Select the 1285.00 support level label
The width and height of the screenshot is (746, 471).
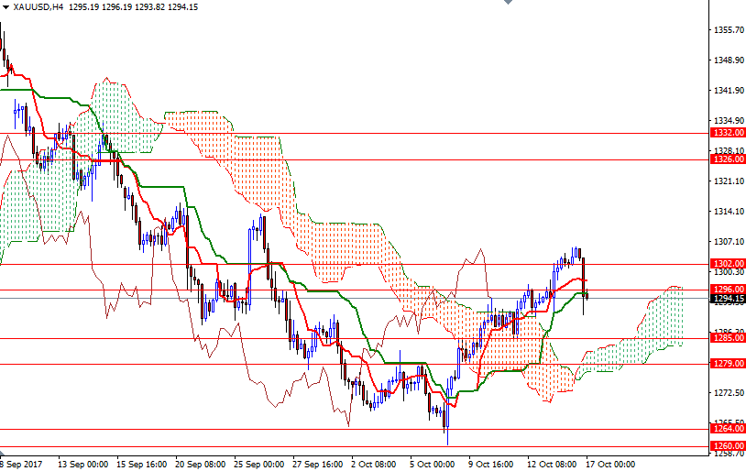(x=727, y=338)
